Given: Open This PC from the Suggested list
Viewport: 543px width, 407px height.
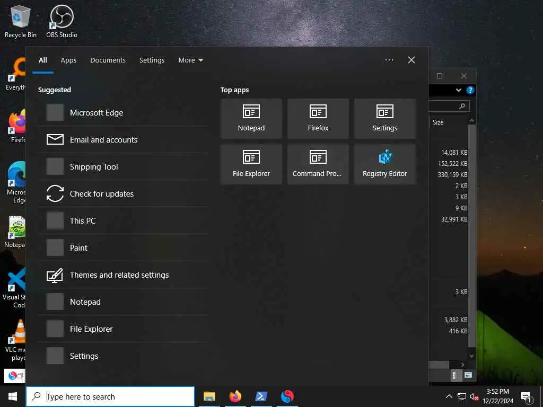Looking at the screenshot, I should tap(123, 221).
